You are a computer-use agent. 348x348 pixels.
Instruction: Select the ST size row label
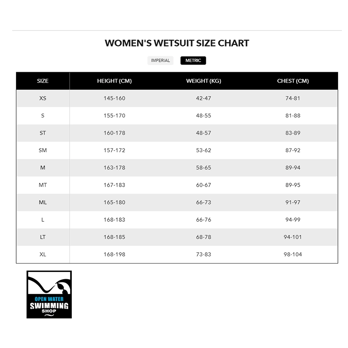43,133
